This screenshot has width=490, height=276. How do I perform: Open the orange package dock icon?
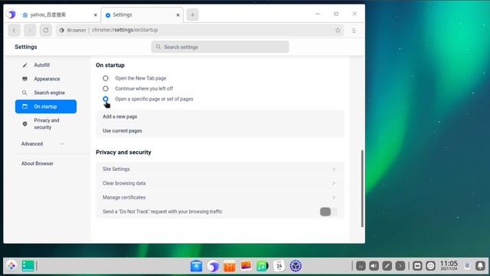(x=230, y=266)
